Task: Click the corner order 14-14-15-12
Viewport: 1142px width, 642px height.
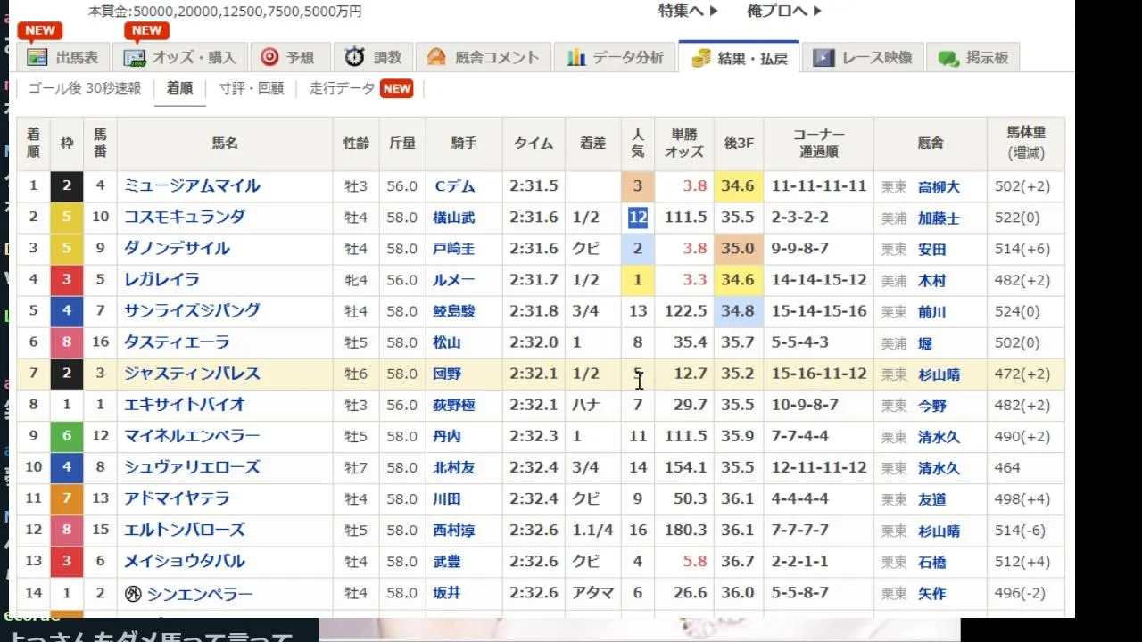Action: [819, 280]
